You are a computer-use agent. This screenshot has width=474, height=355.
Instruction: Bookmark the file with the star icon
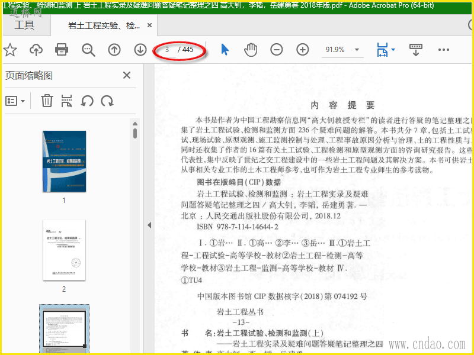pos(10,50)
